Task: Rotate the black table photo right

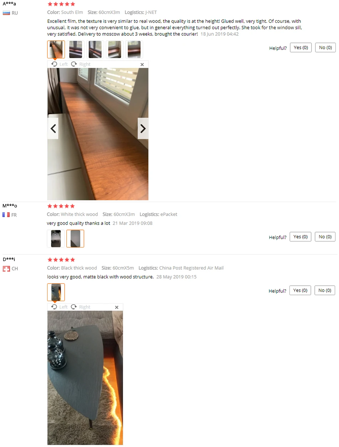Action: [81, 307]
